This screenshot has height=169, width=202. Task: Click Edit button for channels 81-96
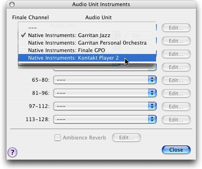[x=176, y=93]
